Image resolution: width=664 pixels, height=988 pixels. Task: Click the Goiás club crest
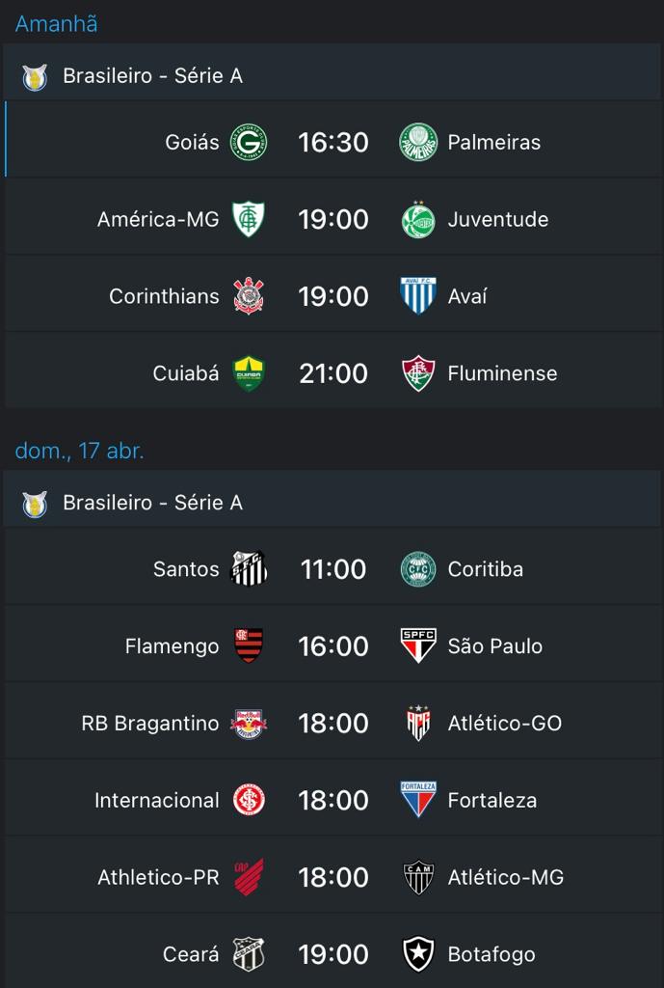249,143
